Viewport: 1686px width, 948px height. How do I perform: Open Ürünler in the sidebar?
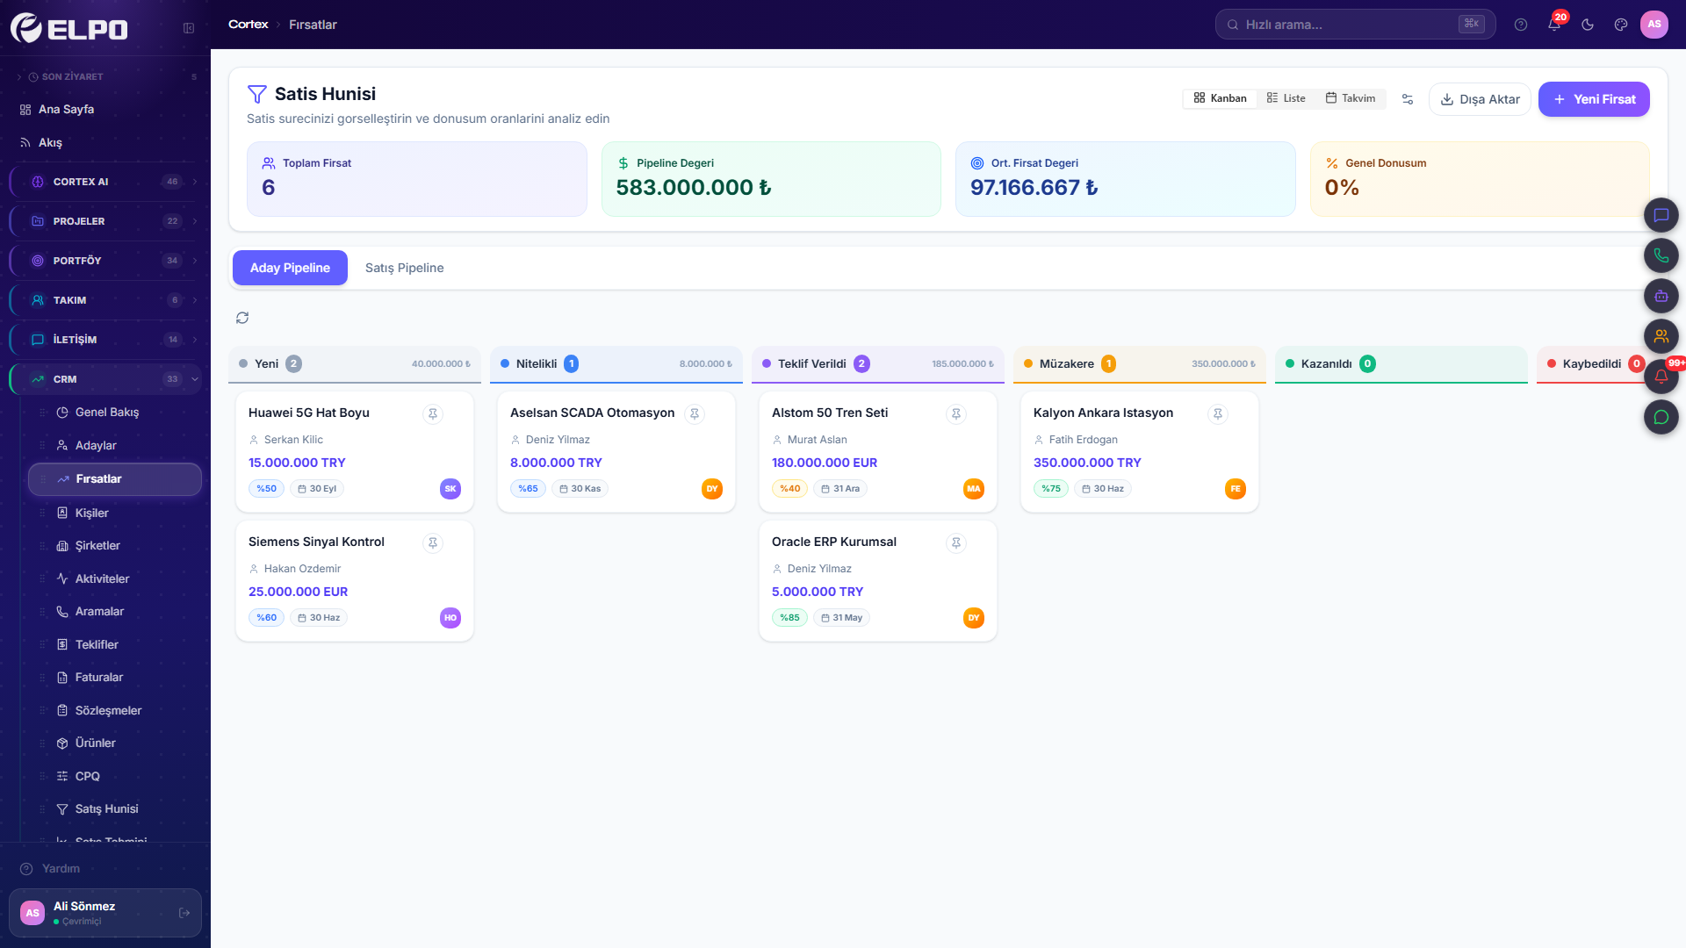coord(115,743)
